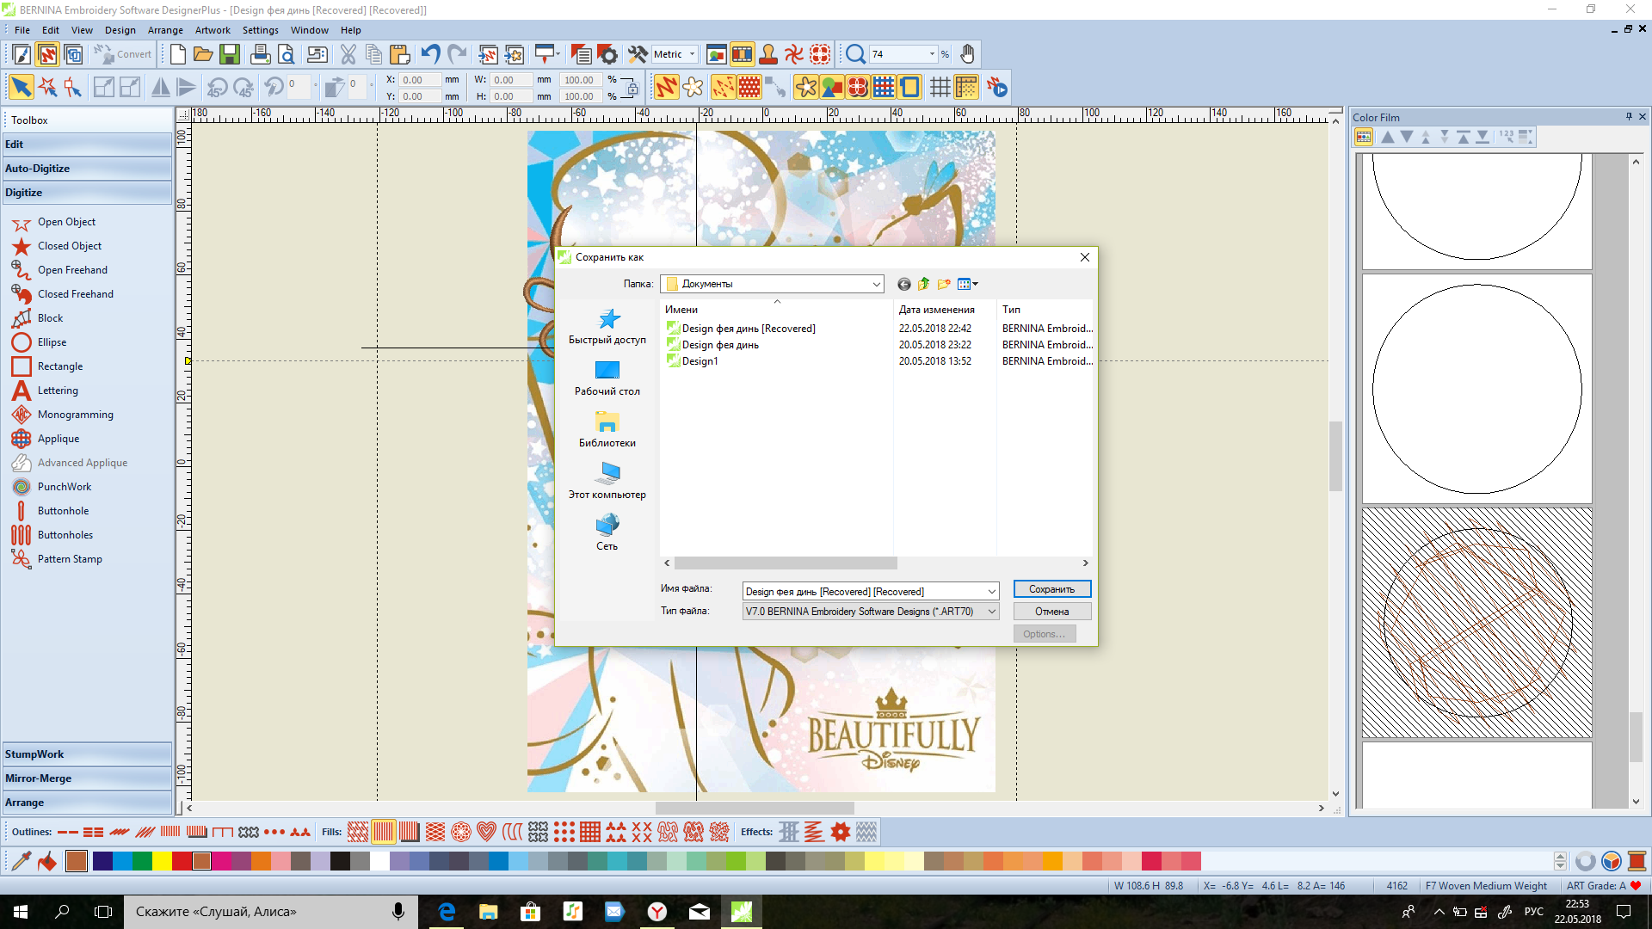Click the Open design folder icon
This screenshot has width=1652, height=929.
point(203,55)
